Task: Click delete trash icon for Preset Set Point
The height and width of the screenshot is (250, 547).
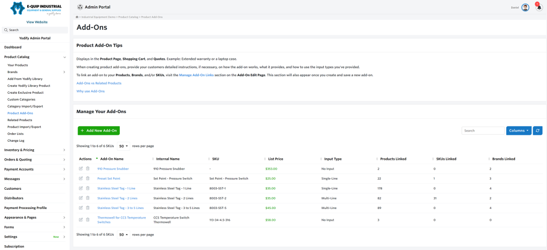Action: [88, 178]
